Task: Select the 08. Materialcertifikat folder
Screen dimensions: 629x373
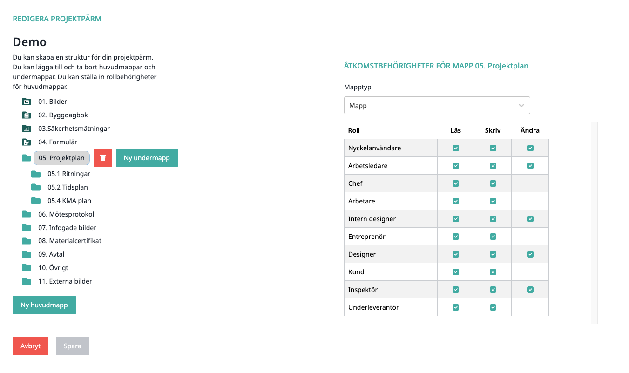Action: (x=70, y=241)
